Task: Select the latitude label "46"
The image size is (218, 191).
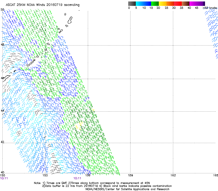Action: click(2, 78)
